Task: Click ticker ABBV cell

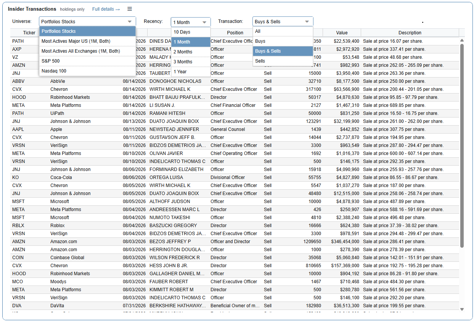Action: [18, 81]
